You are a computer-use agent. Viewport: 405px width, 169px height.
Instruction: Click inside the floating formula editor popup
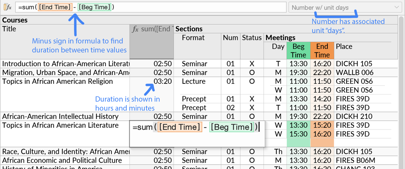click(197, 134)
